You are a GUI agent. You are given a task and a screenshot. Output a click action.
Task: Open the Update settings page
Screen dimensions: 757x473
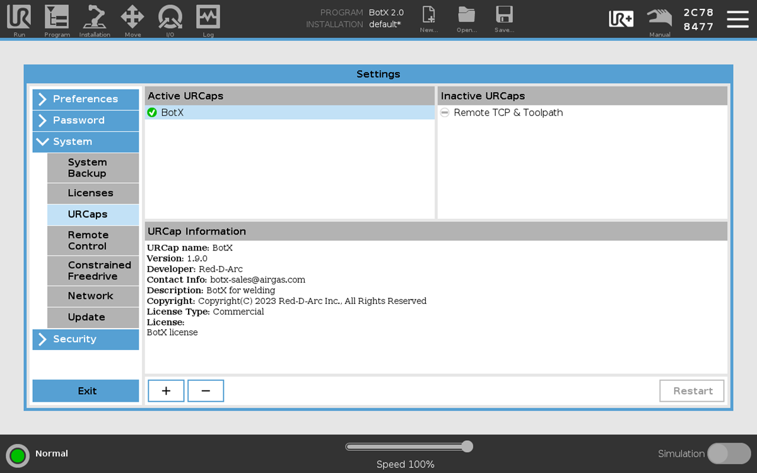tap(93, 317)
